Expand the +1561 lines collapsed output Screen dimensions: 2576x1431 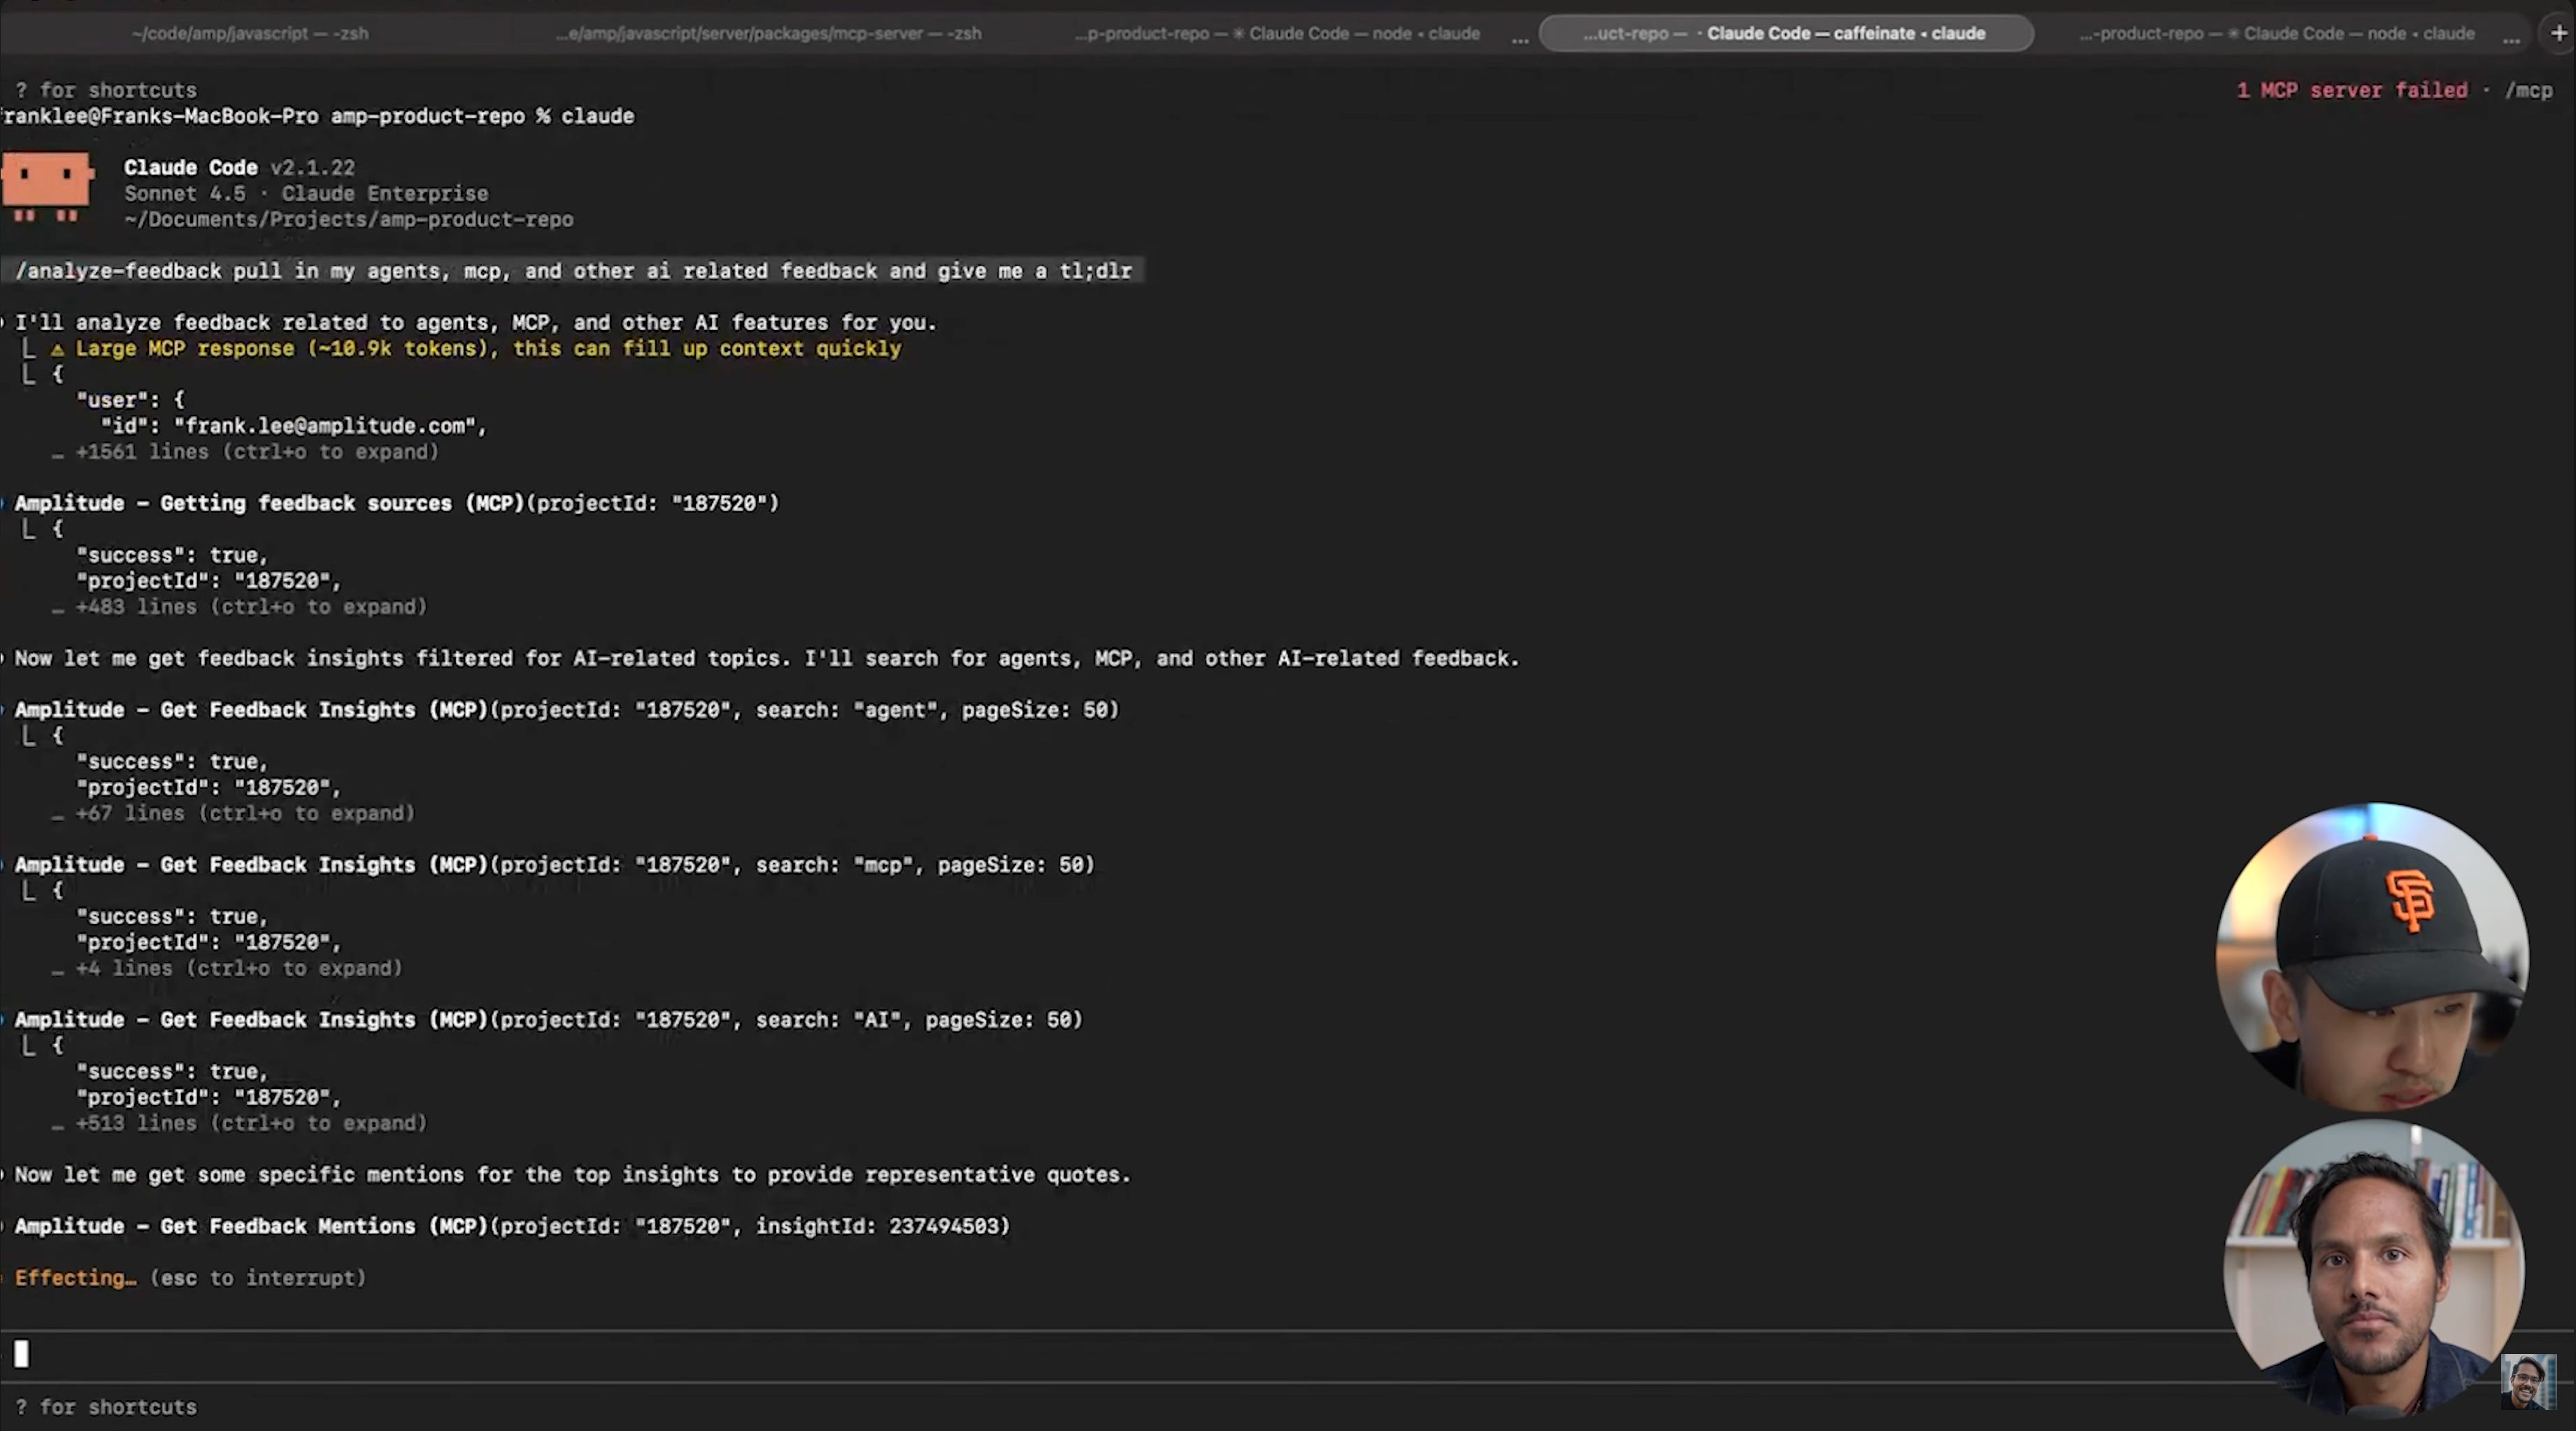(x=256, y=452)
